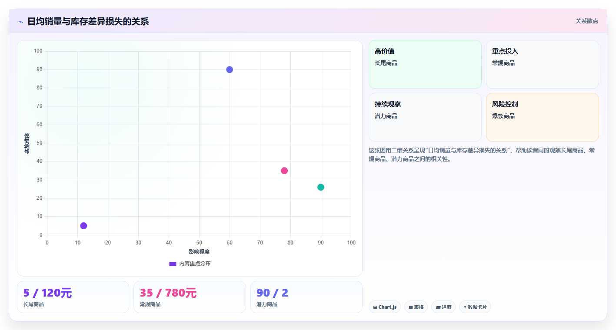616x330 pixels.
Task: Click the 5 / 120元 stat value
Action: click(x=47, y=293)
